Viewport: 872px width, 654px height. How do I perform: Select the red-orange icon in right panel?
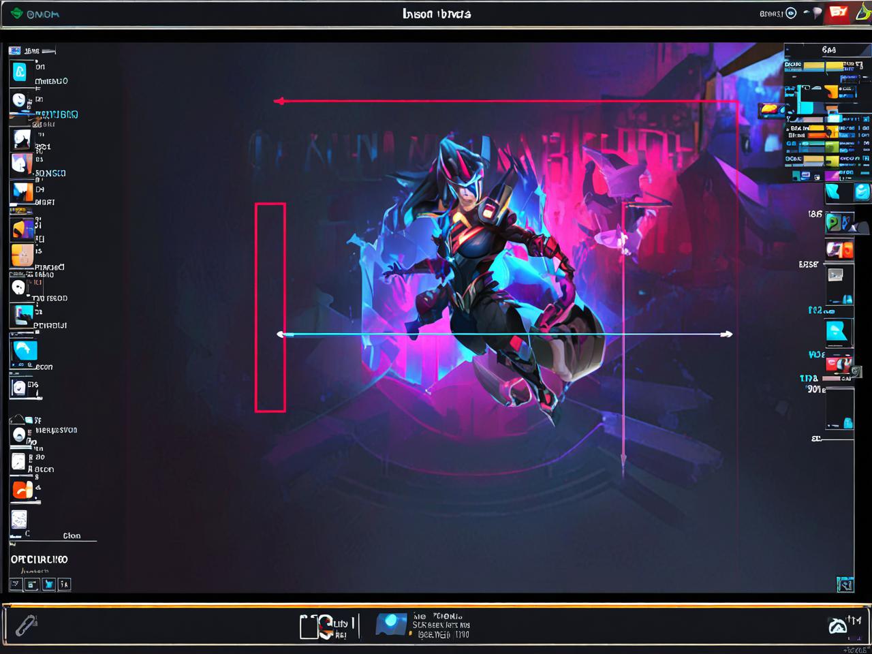839,250
